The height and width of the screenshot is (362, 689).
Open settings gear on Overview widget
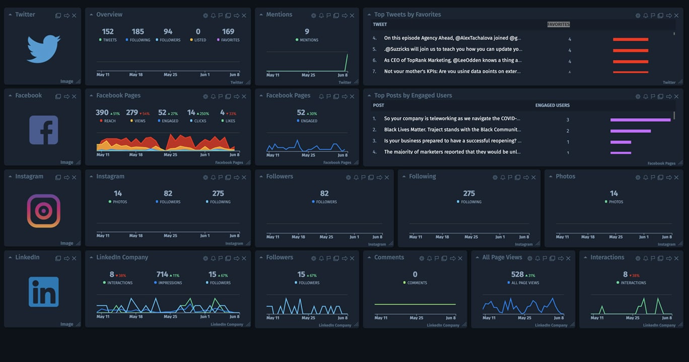pyautogui.click(x=205, y=16)
